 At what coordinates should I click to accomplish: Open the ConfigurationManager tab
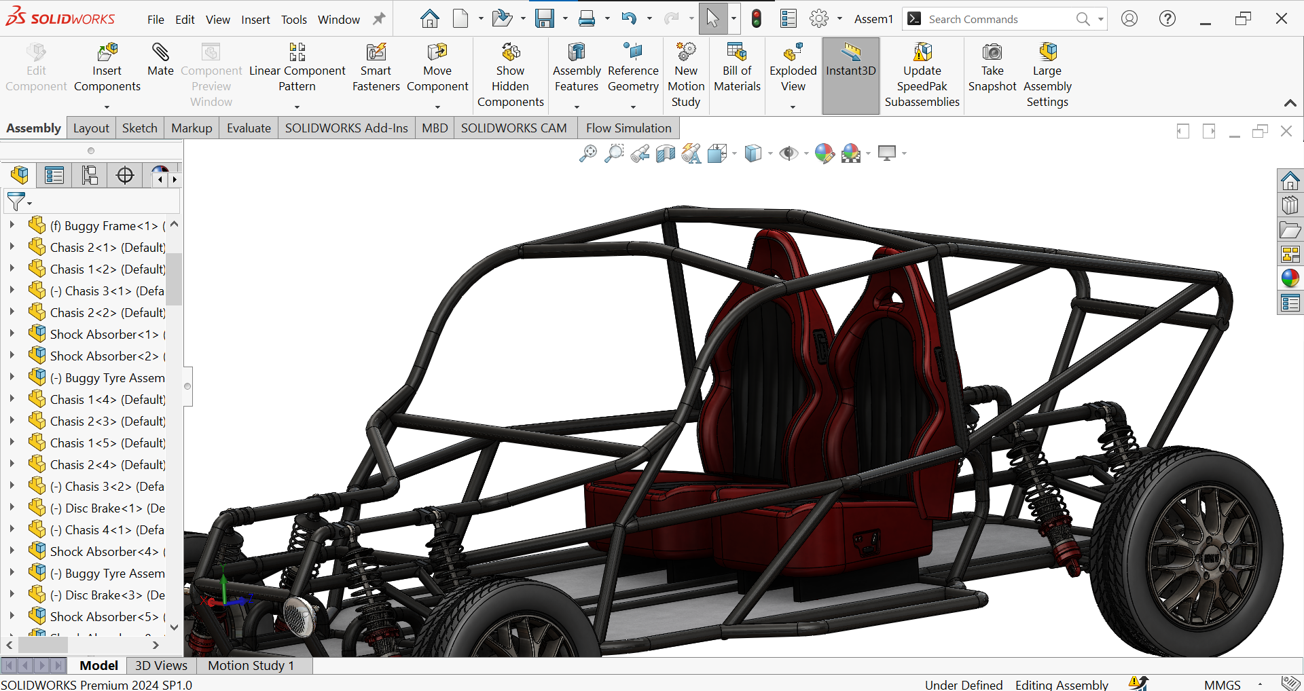pos(90,175)
